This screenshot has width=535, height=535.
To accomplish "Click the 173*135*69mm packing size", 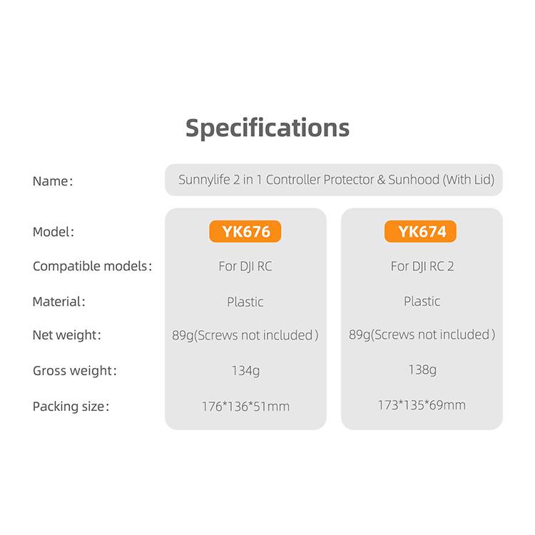I will (422, 405).
